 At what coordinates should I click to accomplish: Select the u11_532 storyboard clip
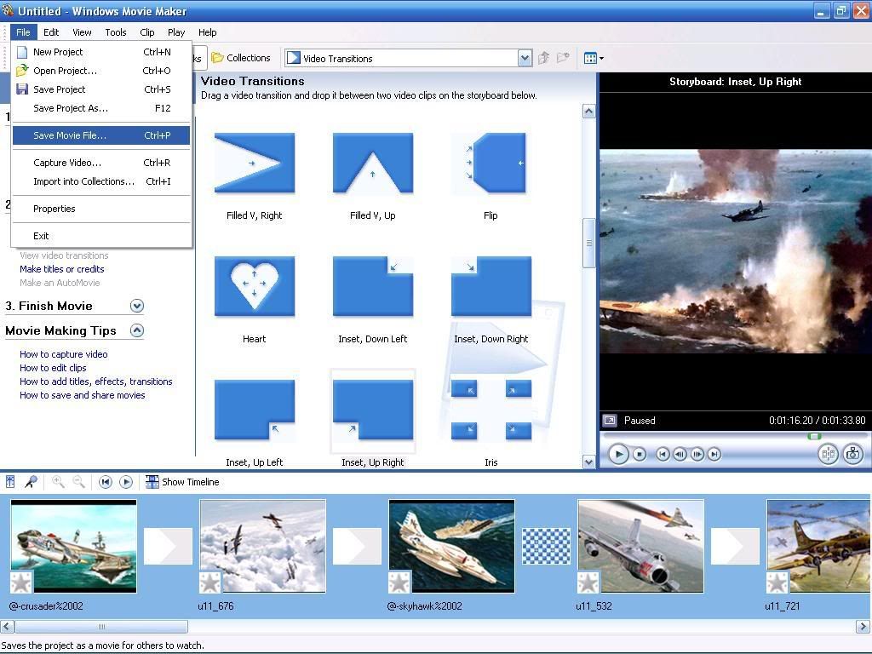click(x=640, y=546)
